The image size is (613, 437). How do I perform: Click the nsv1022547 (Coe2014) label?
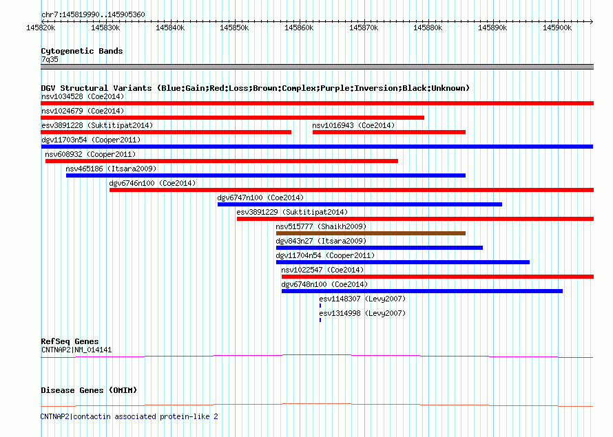coord(322,270)
